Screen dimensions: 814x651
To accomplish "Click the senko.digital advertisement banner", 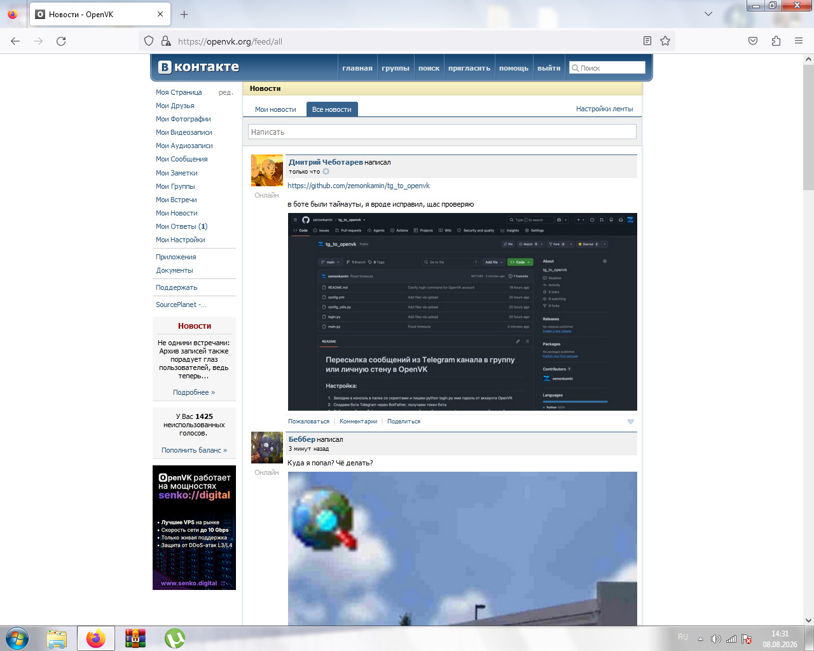I will [194, 528].
